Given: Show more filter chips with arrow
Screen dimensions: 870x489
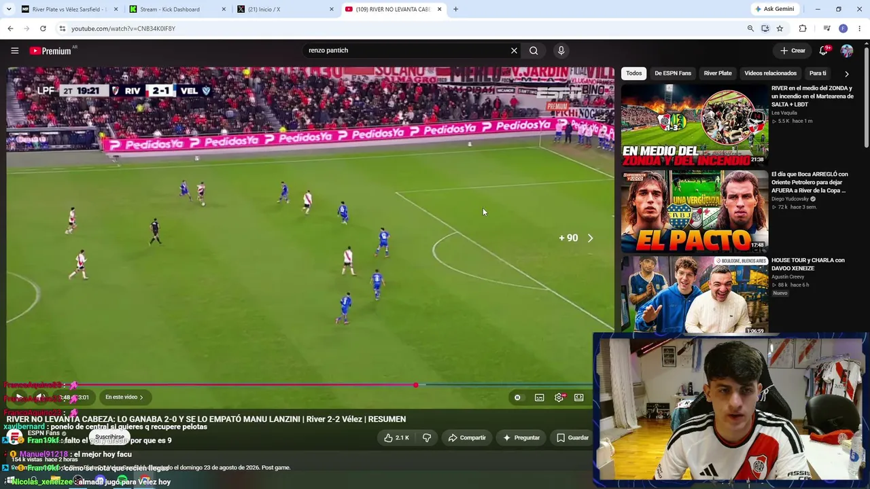Looking at the screenshot, I should pyautogui.click(x=846, y=73).
